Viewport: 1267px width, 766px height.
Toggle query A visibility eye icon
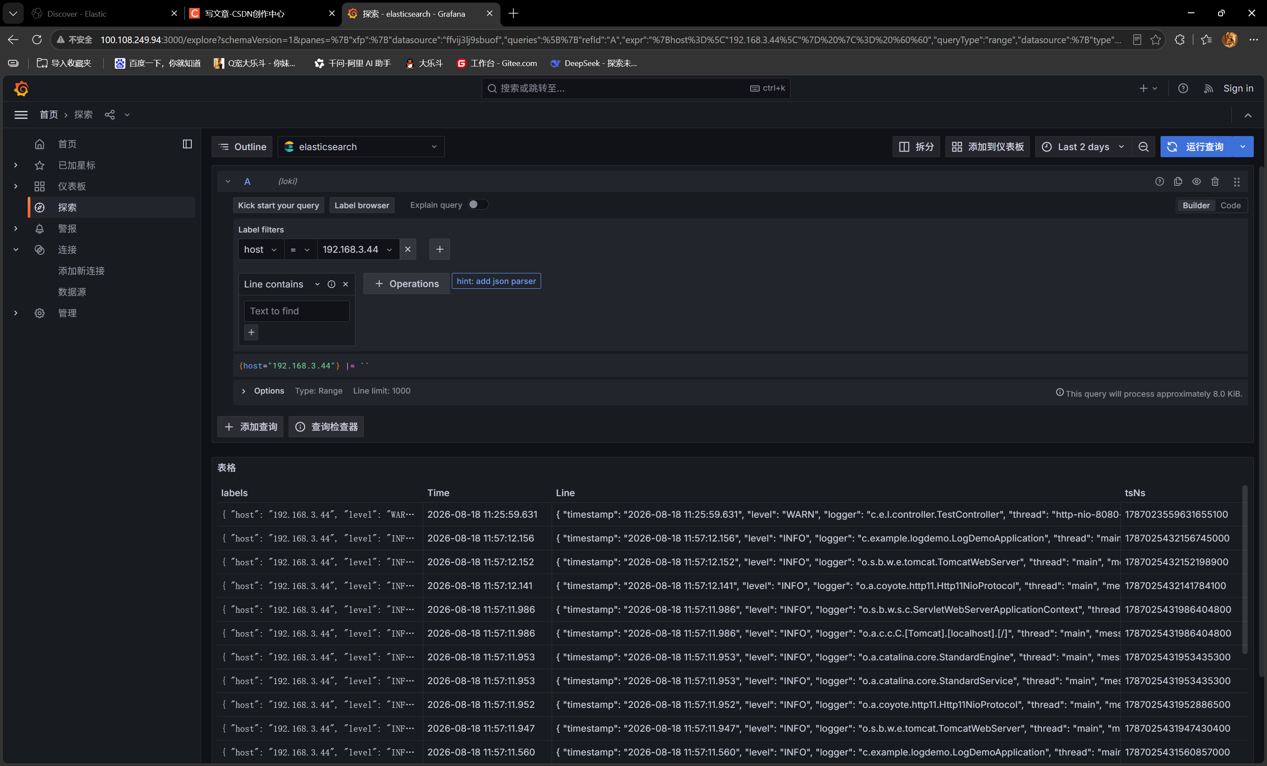pos(1197,182)
